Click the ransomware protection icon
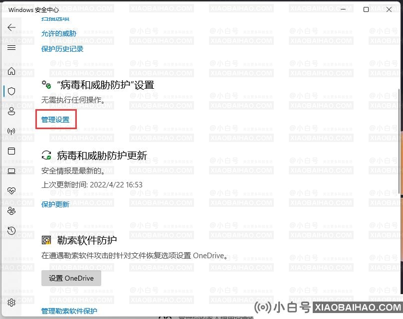403x319 pixels. tap(46, 240)
